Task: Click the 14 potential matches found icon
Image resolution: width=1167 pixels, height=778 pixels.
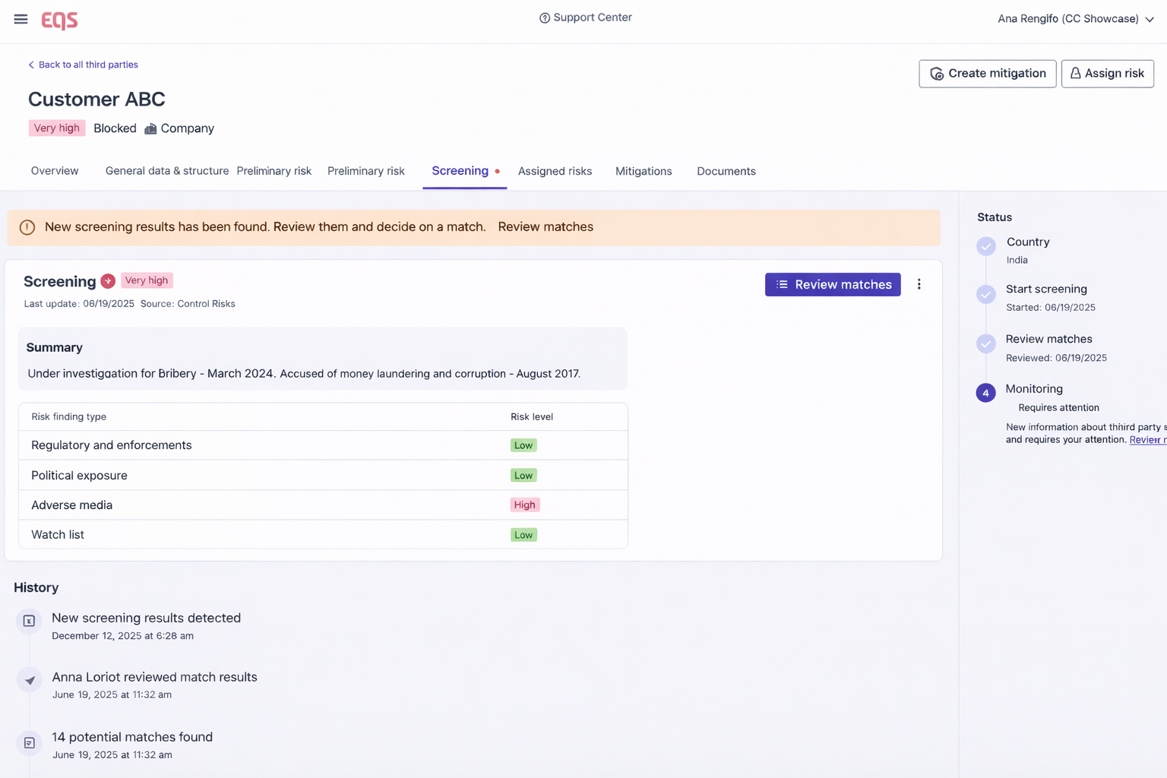Action: (x=29, y=743)
